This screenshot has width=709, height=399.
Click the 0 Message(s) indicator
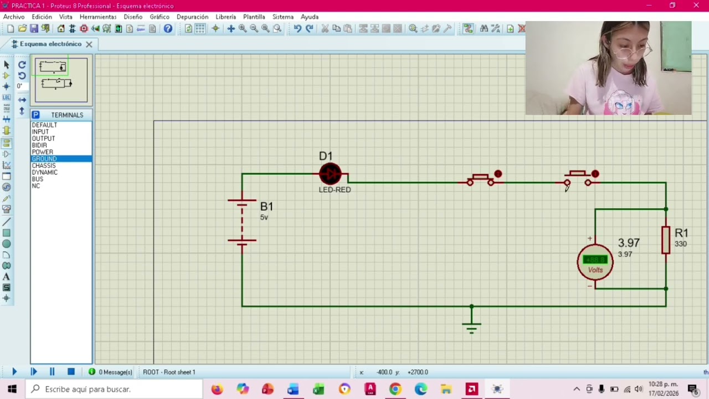[110, 372]
